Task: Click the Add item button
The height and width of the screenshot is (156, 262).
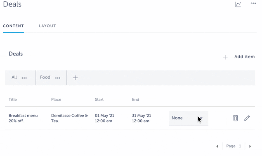Action: tap(244, 57)
